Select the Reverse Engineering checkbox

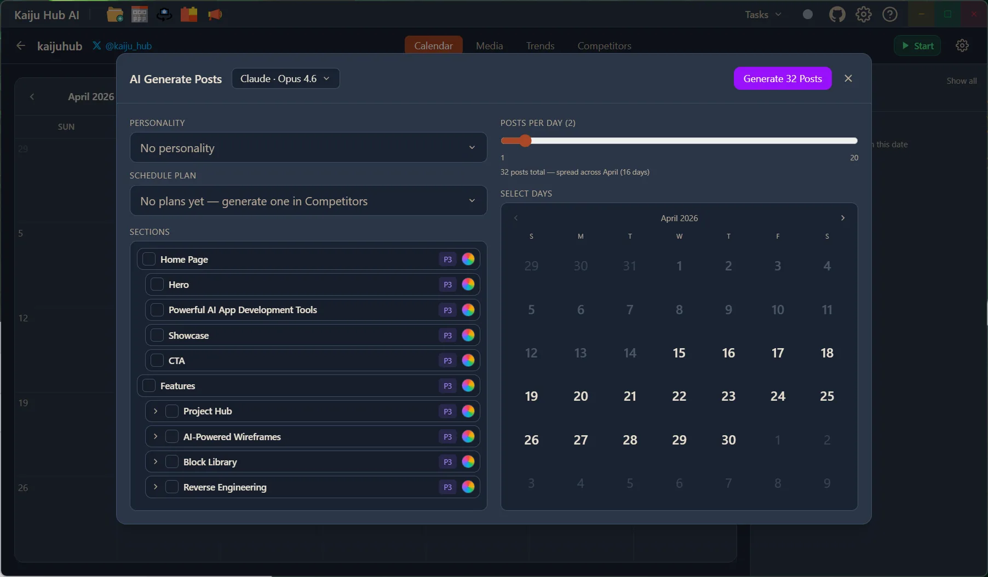tap(172, 487)
